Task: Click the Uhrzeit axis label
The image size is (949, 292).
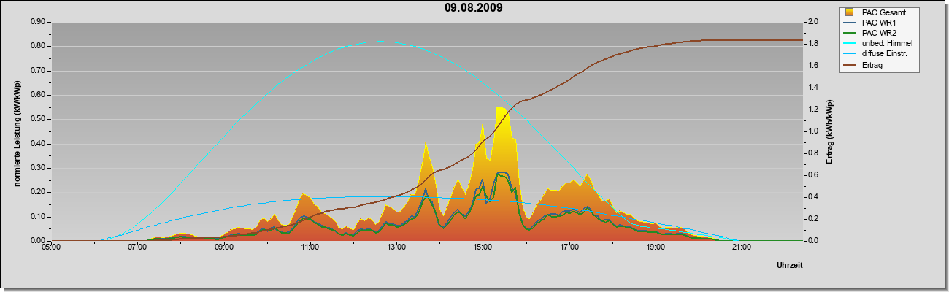Action: (790, 266)
